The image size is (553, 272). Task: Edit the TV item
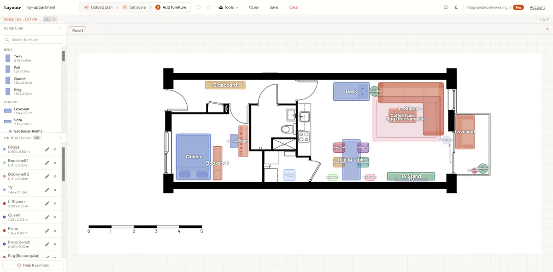pos(47,190)
